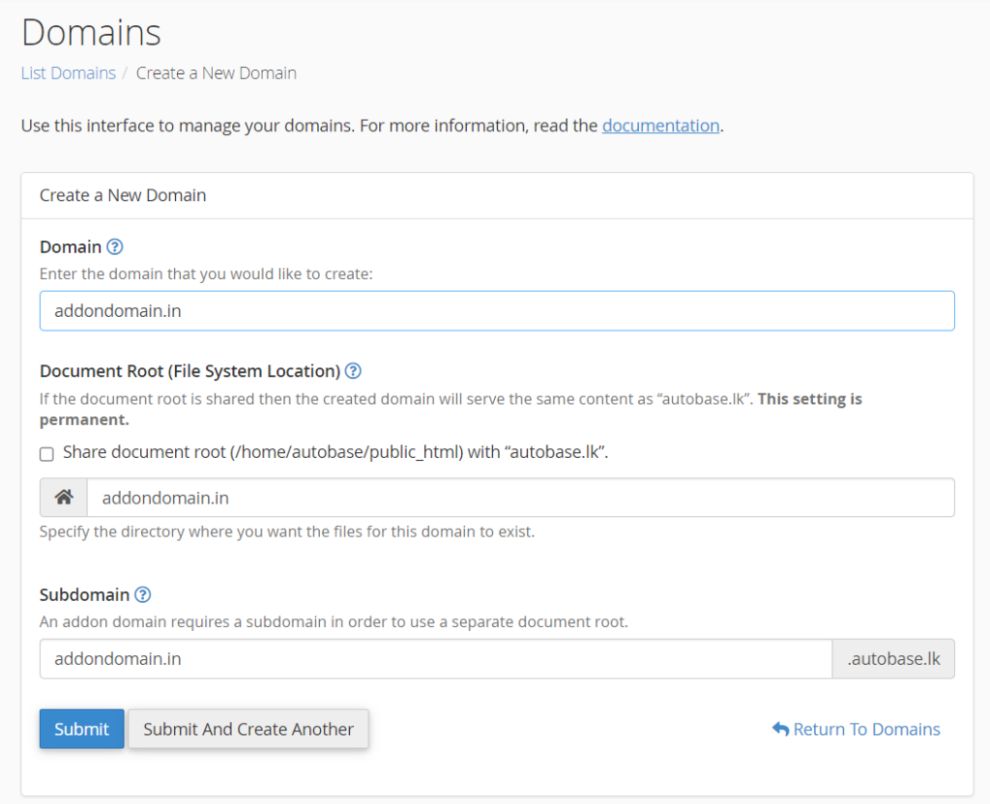Image resolution: width=990 pixels, height=804 pixels.
Task: Click the home icon beside the directory field
Action: [x=63, y=497]
